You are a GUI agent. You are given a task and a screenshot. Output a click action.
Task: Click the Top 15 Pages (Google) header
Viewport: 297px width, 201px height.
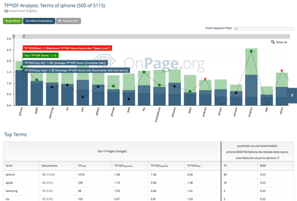tap(112, 151)
